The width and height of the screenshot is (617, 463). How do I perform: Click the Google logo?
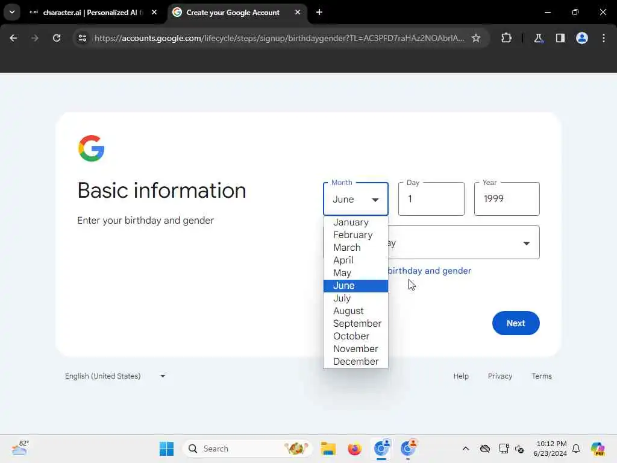(x=92, y=148)
